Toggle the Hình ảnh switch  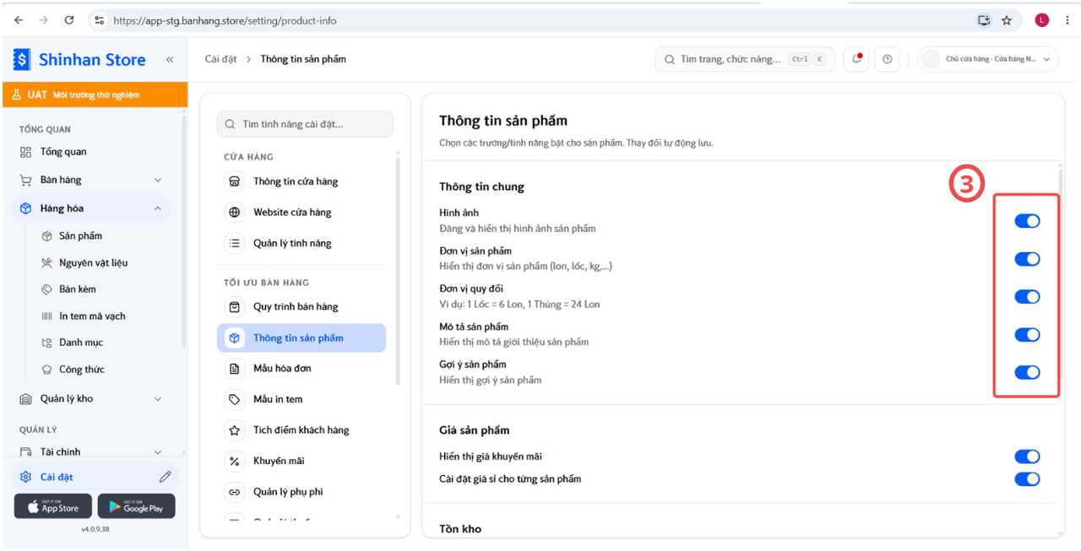coord(1027,221)
